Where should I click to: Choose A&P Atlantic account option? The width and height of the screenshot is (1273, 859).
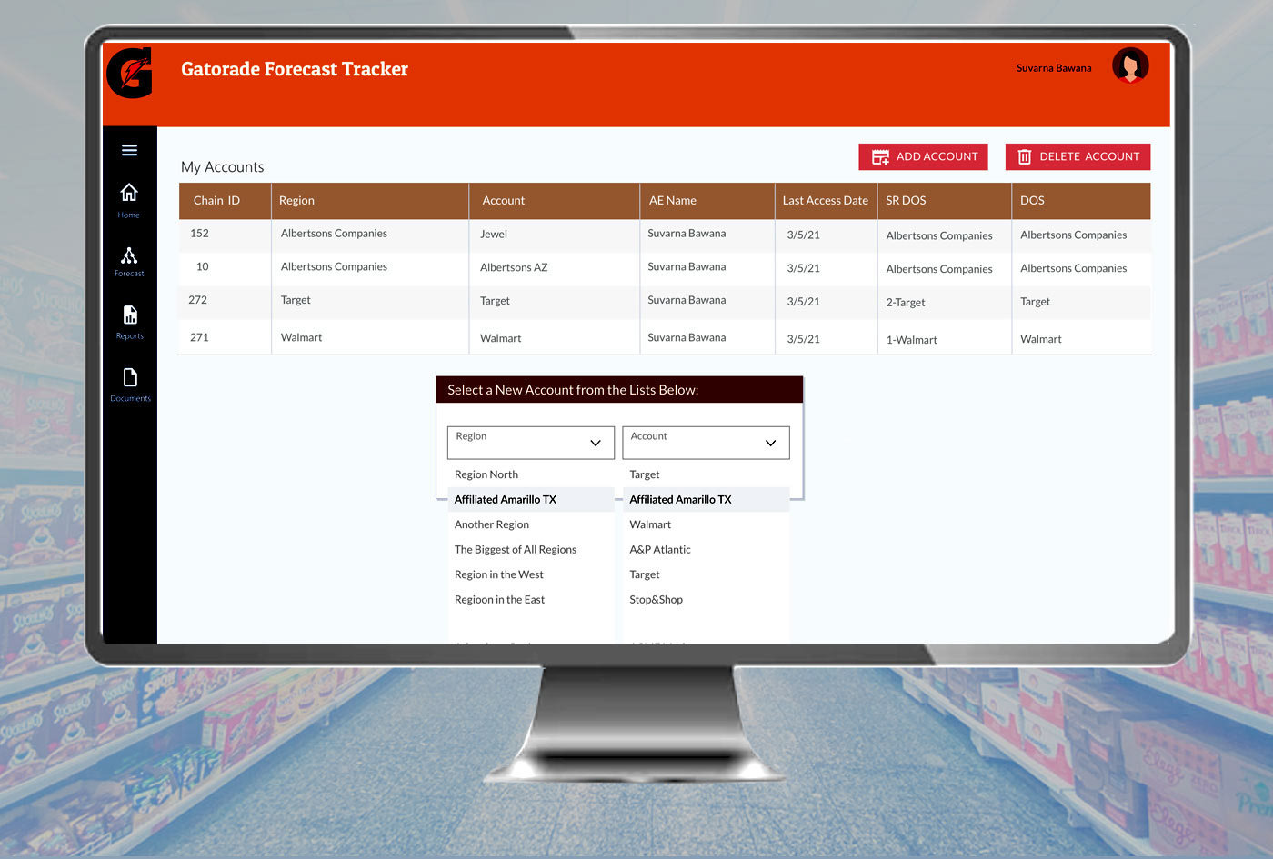(x=660, y=549)
